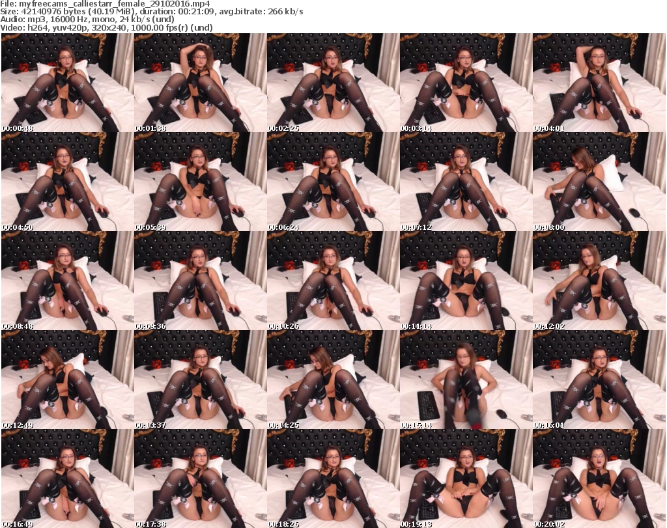Select the frame stamped 00:06:24
This screenshot has height=528, width=667.
click(x=333, y=182)
